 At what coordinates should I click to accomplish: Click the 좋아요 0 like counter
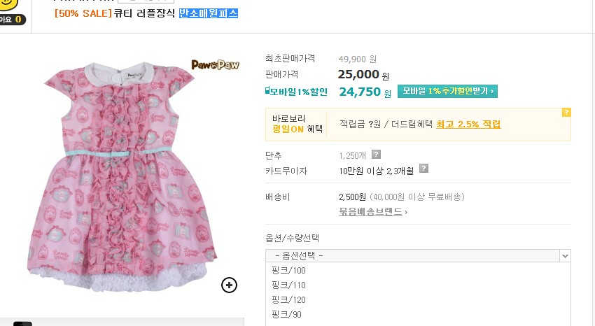coord(13,20)
